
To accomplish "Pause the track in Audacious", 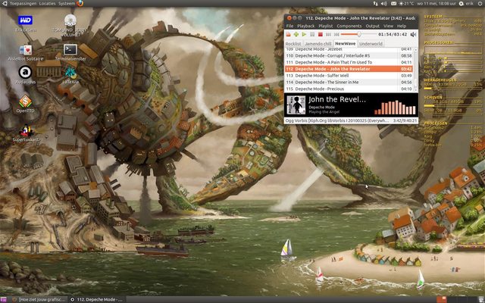I will point(312,34).
